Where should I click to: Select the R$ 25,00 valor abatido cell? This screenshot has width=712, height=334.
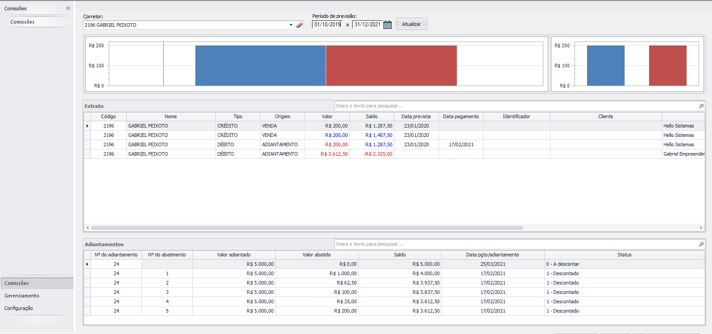[x=317, y=301]
